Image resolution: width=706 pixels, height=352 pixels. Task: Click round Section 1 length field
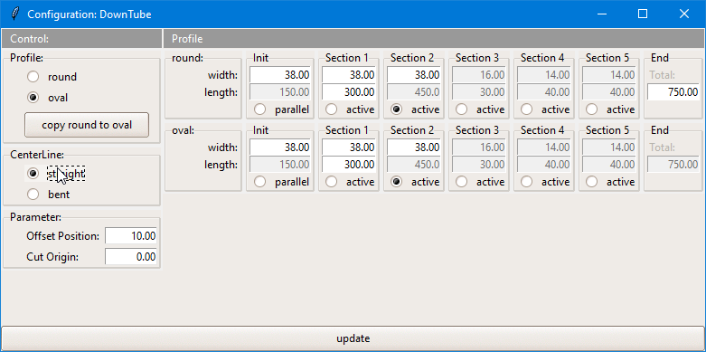tap(349, 92)
